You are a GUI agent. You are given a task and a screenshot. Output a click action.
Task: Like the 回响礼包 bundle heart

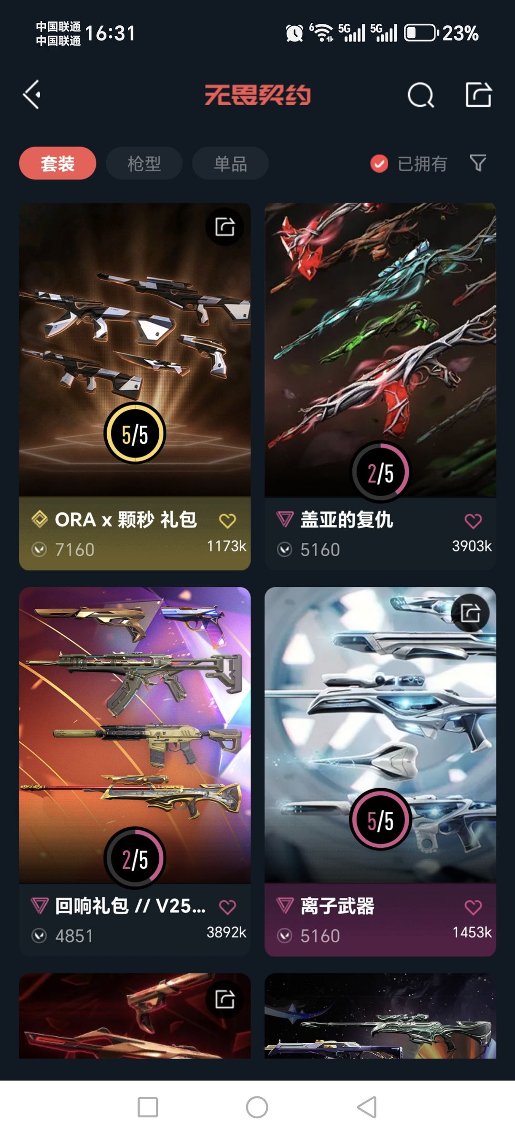pos(227,907)
